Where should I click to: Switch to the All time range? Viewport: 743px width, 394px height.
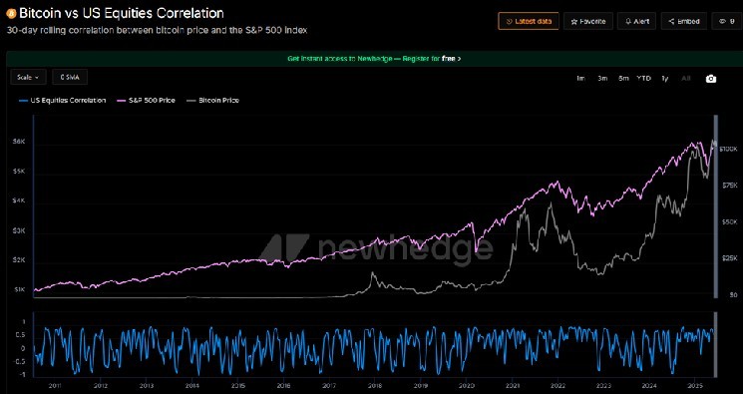pos(686,79)
